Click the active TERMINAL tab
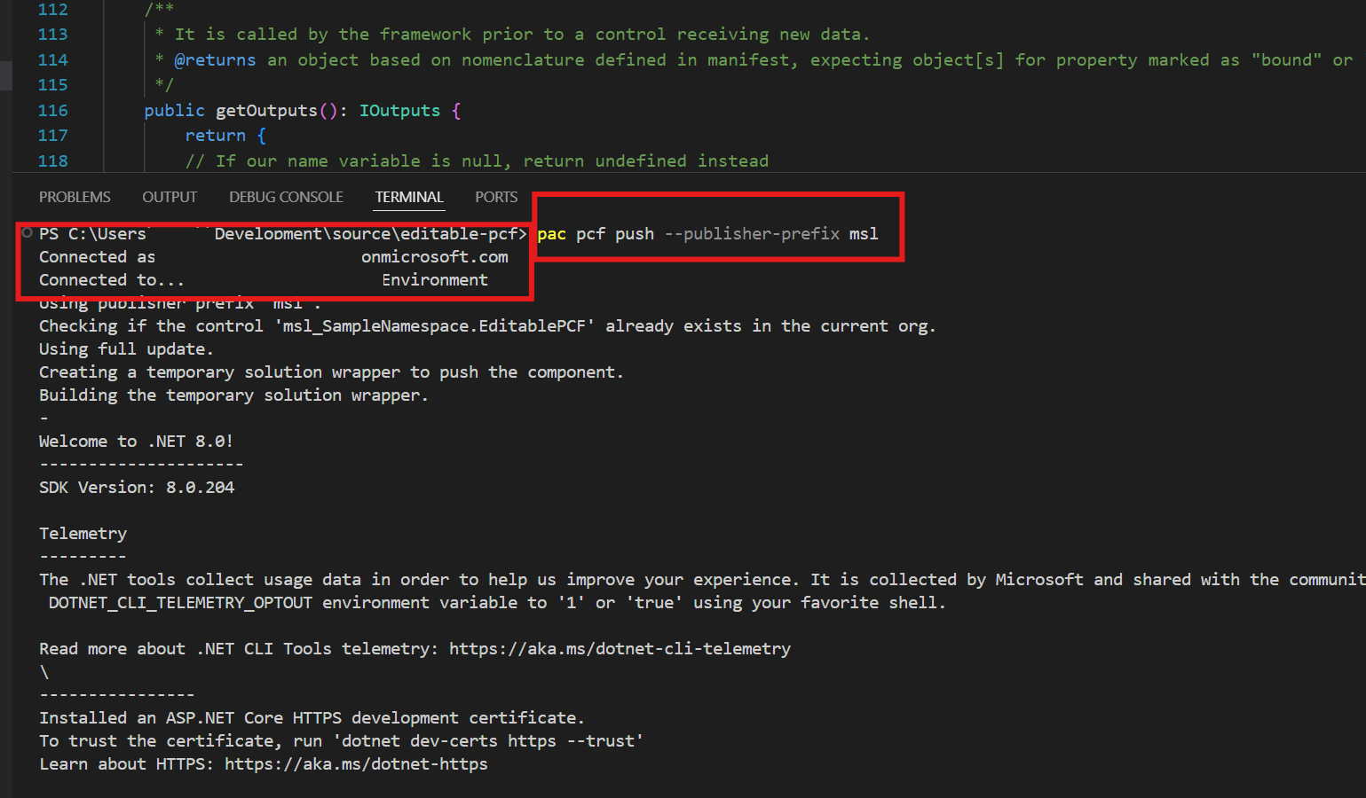 408,197
